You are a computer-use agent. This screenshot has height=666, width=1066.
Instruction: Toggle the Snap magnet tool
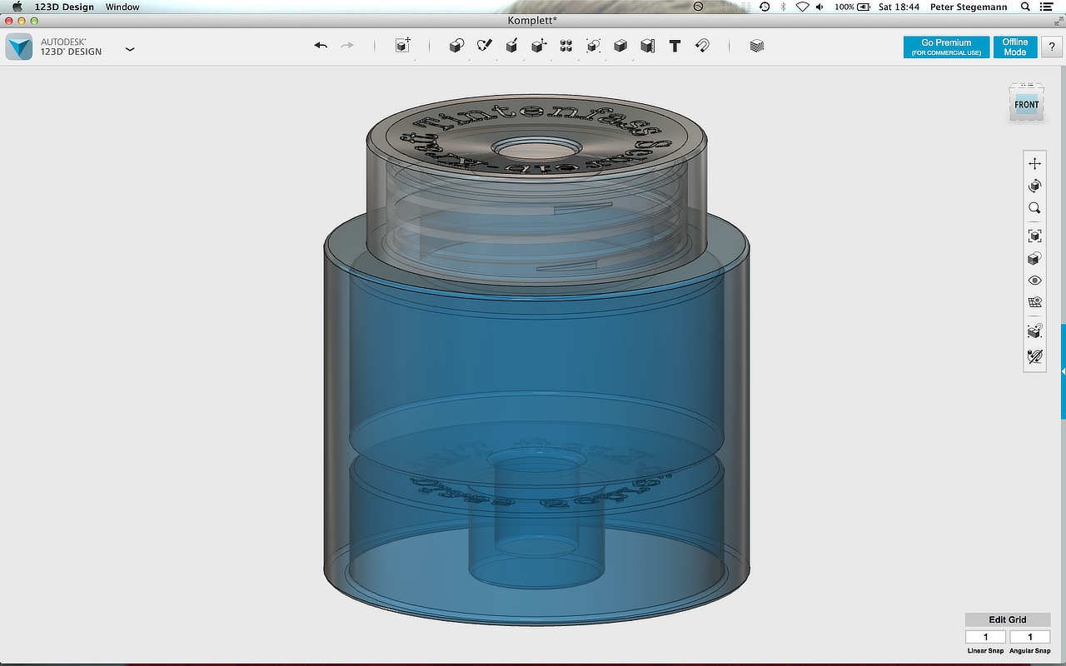702,46
